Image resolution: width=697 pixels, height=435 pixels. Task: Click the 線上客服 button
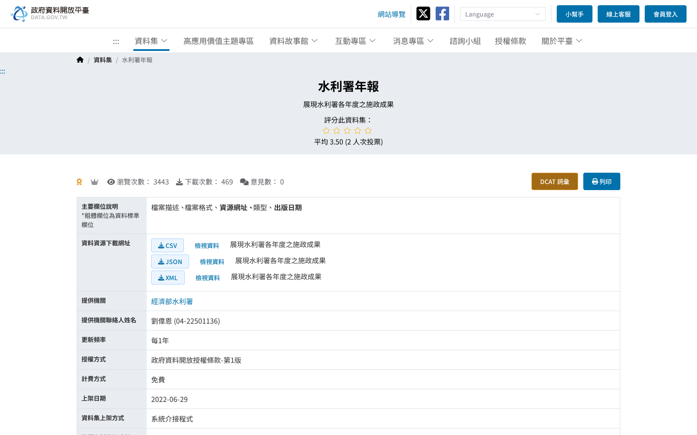619,14
